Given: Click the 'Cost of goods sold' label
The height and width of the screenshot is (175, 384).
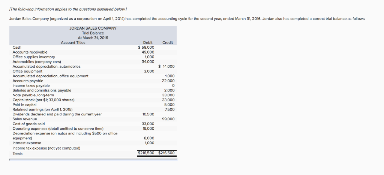Looking at the screenshot, I should tap(28, 124).
